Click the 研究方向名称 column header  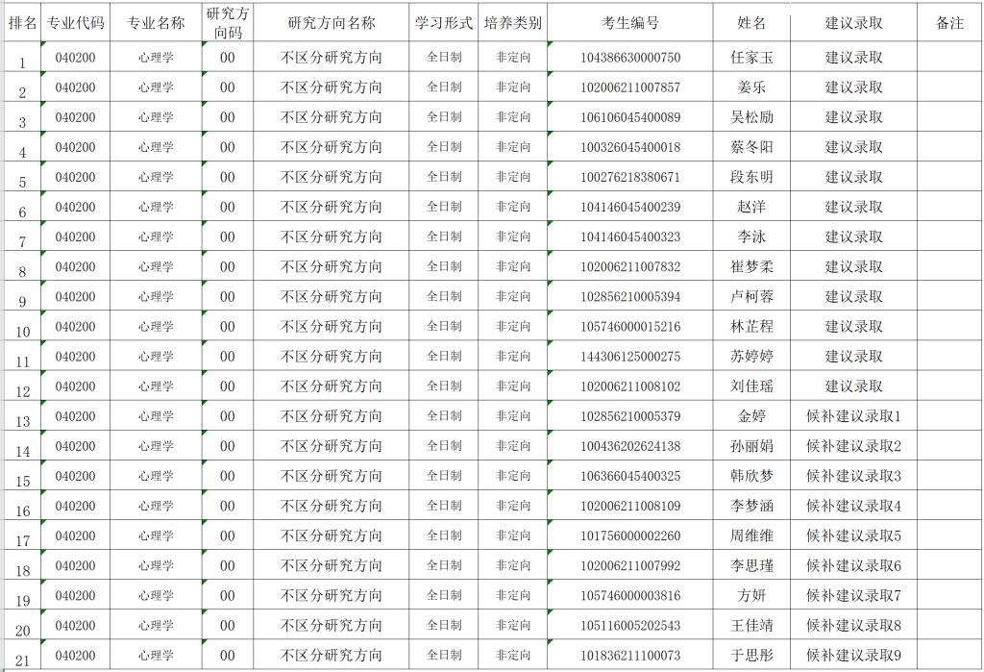[x=332, y=23]
